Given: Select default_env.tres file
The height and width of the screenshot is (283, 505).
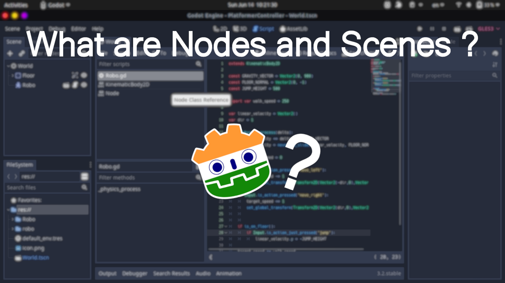Looking at the screenshot, I should (38, 239).
